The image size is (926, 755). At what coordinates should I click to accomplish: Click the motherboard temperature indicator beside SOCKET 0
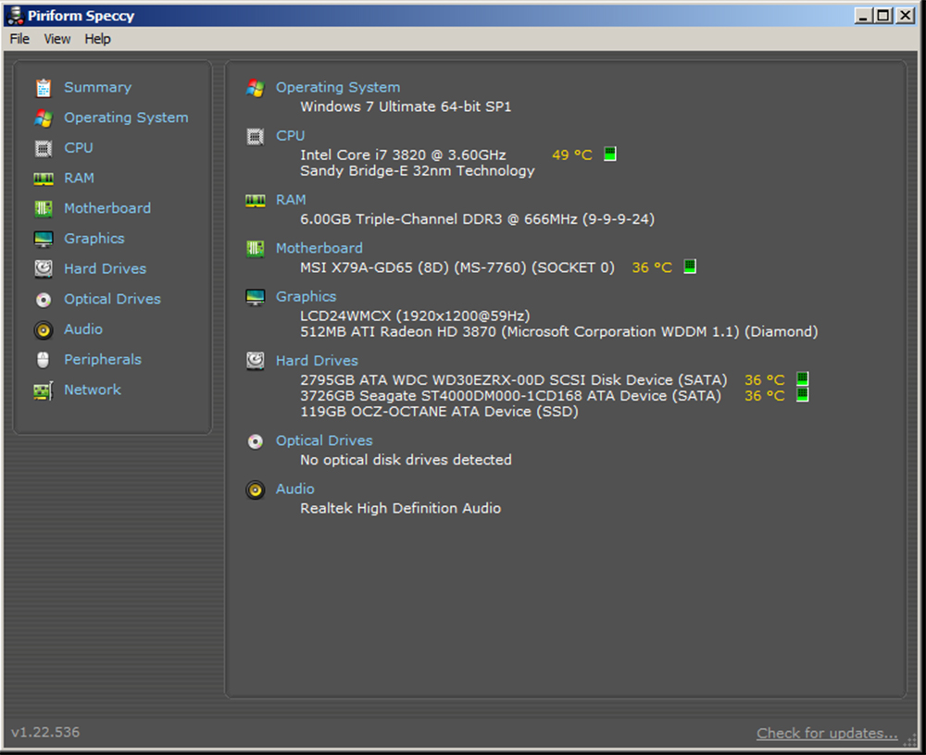690,266
